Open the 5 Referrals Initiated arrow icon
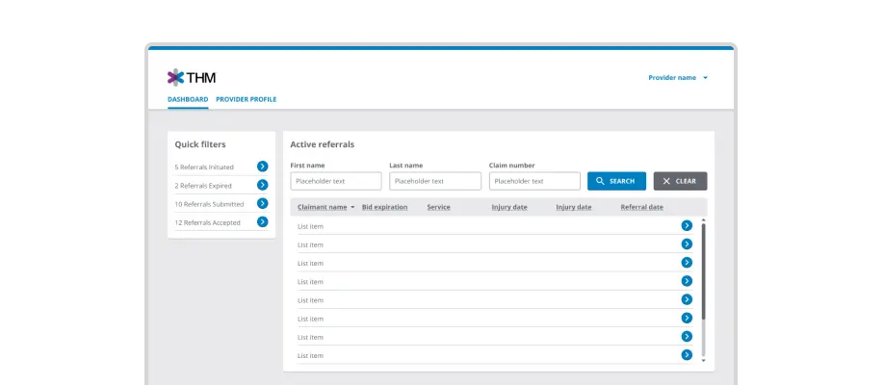 [262, 167]
